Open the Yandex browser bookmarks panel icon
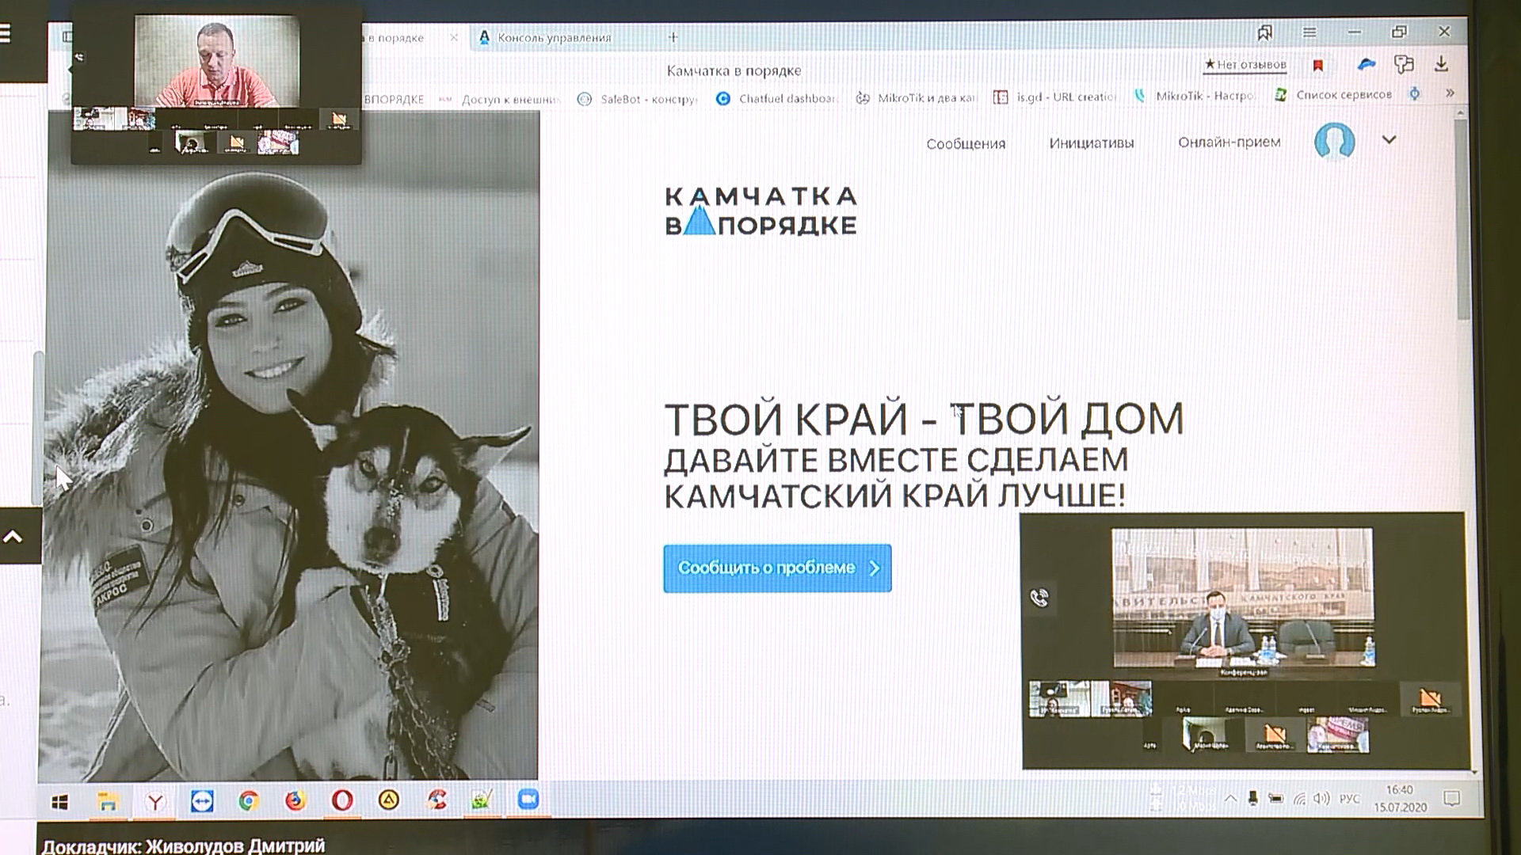 coord(1265,32)
